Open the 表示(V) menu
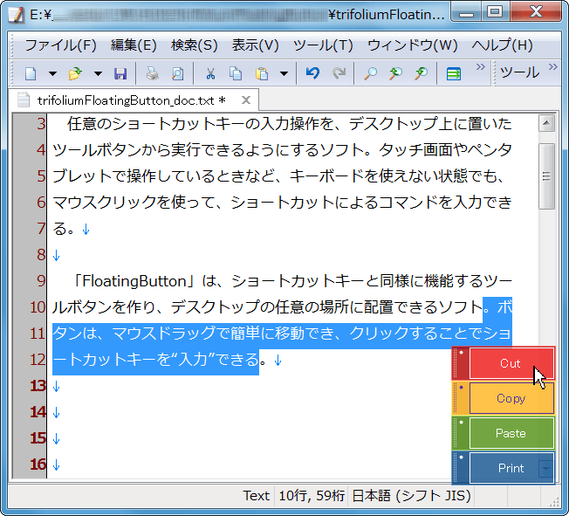The height and width of the screenshot is (516, 569). (256, 45)
